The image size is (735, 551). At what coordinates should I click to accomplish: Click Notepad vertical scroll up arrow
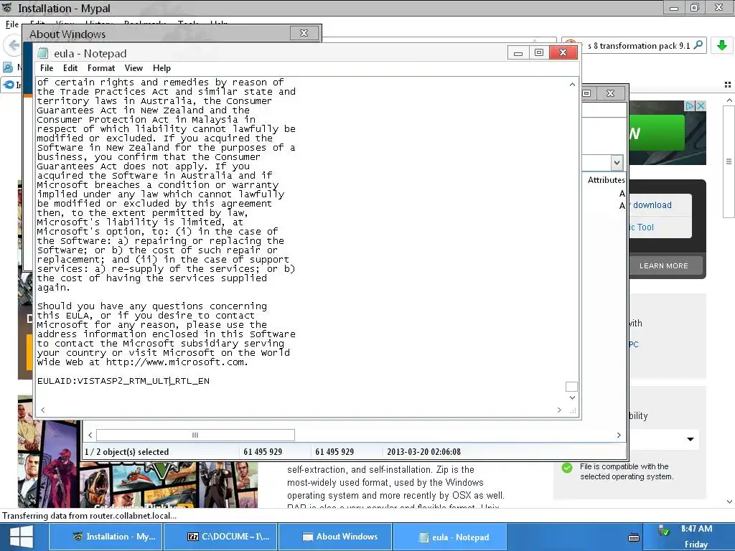click(572, 85)
